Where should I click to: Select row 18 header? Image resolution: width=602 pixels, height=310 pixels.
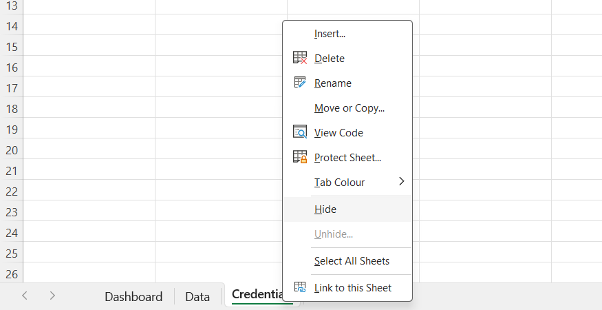pyautogui.click(x=12, y=109)
